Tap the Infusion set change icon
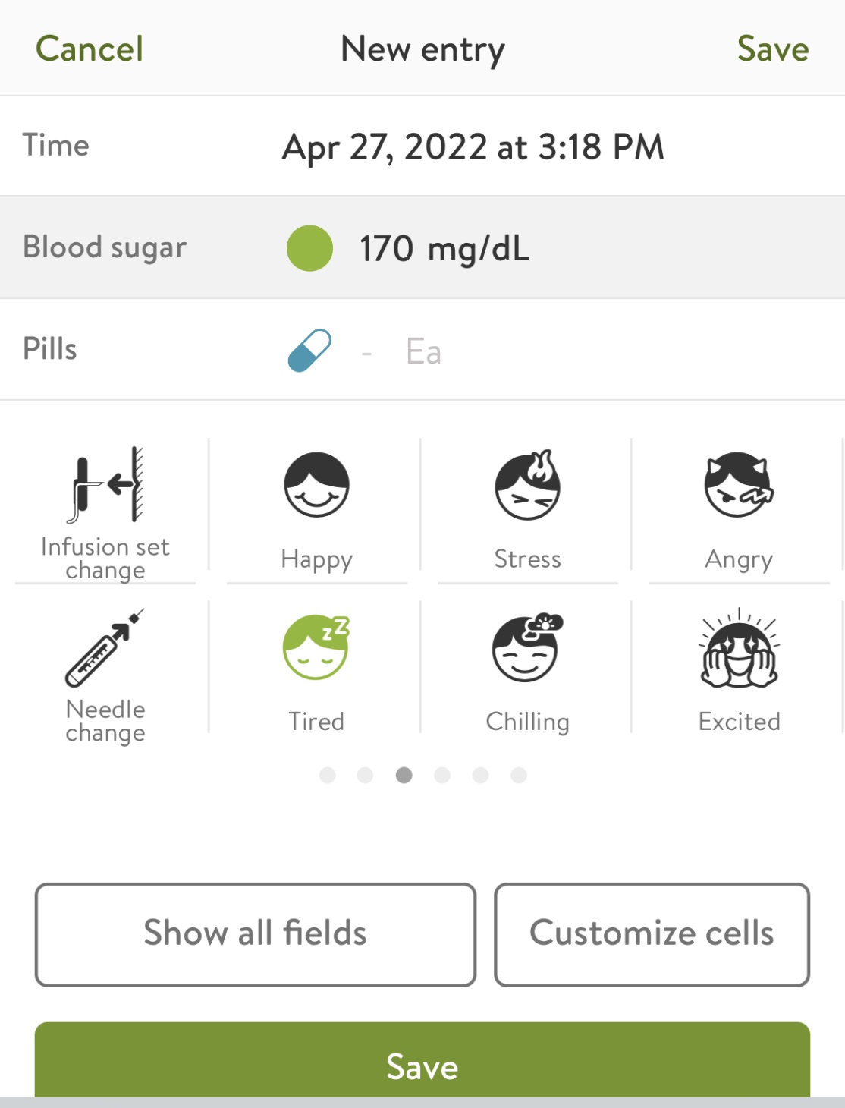Image resolution: width=845 pixels, height=1108 pixels. (x=105, y=485)
